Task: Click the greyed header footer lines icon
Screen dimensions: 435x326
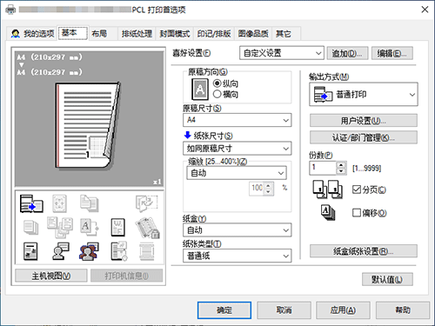Action: point(147,251)
